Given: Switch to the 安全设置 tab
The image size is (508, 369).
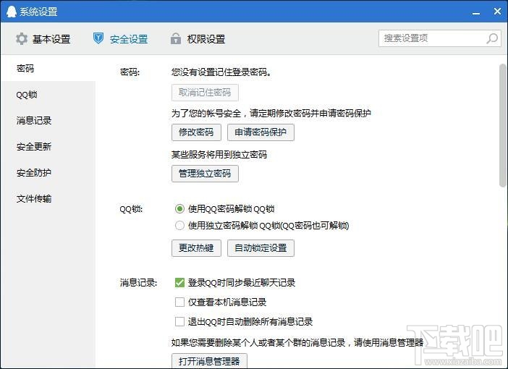Looking at the screenshot, I should (121, 39).
